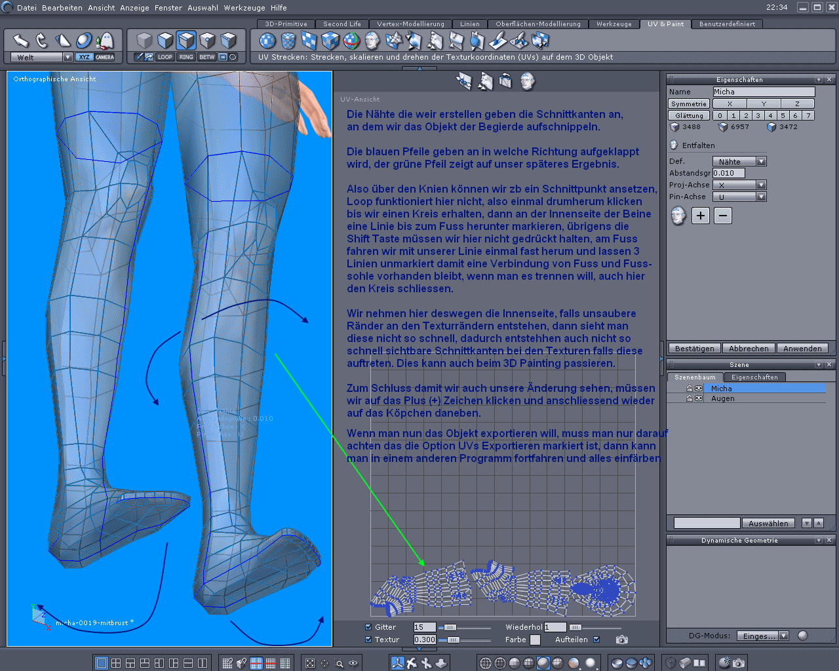Open the Welt coordinate dropdown

pyautogui.click(x=68, y=57)
